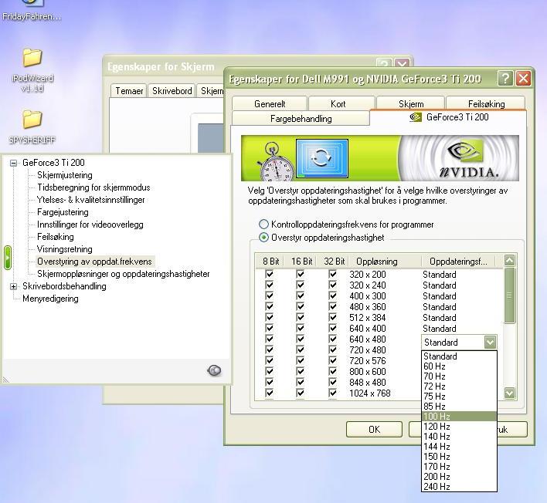Uncheck 16 Bit box for 320 x 240

point(300,285)
